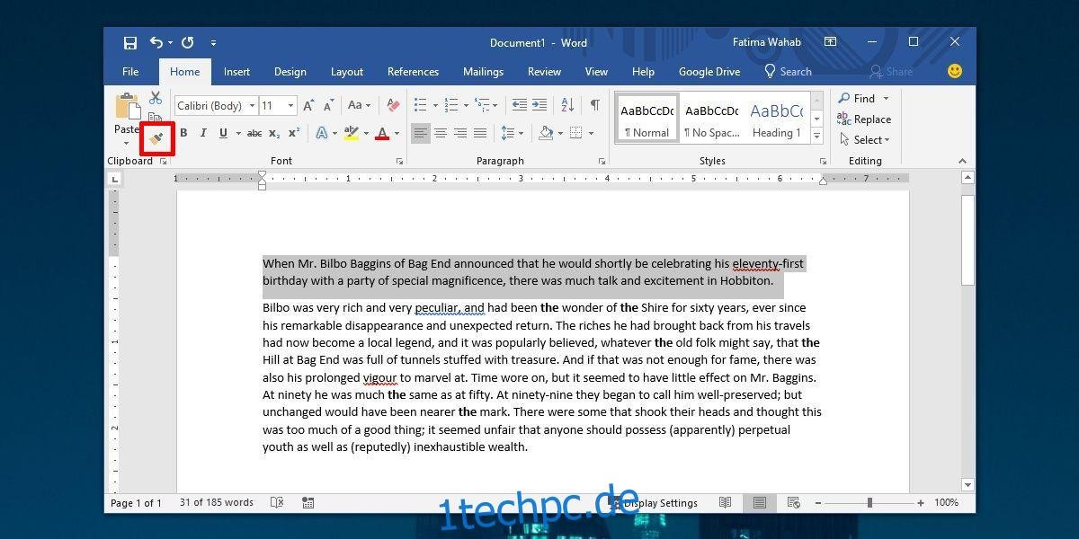1079x539 pixels.
Task: Click the Paste clipboard icon
Action: [x=128, y=106]
